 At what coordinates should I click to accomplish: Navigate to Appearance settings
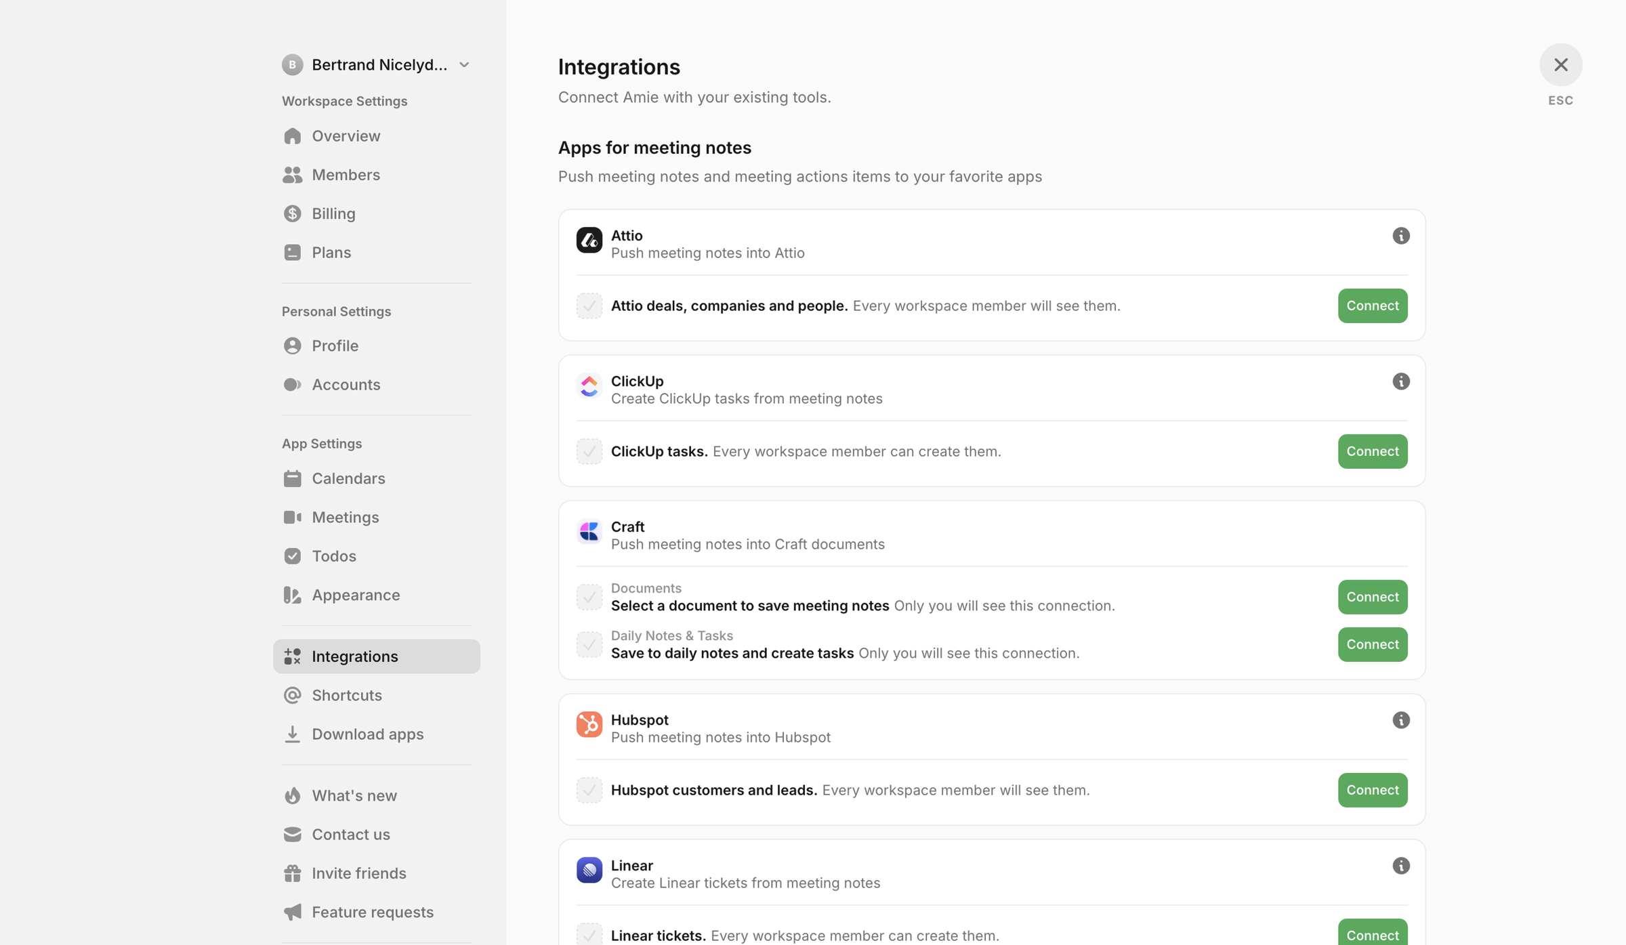pyautogui.click(x=376, y=595)
